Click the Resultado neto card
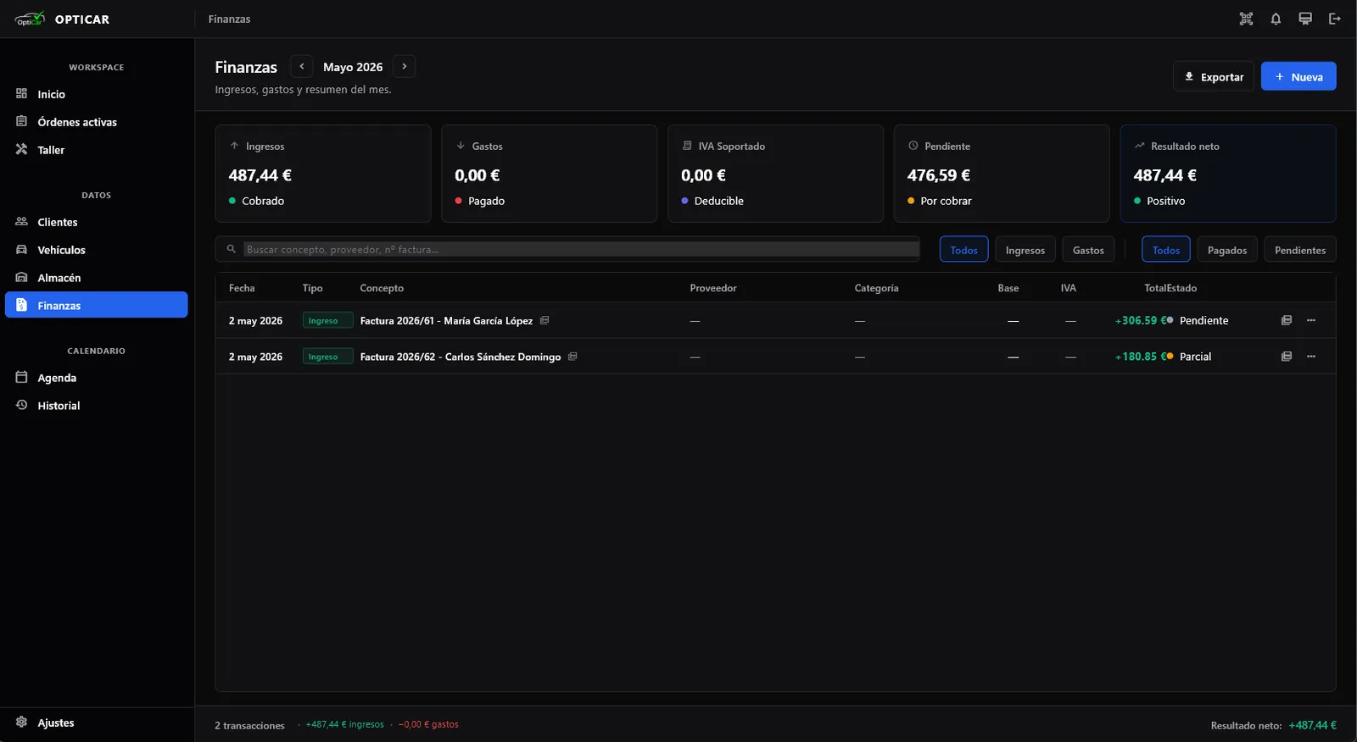1357x742 pixels. (1228, 174)
